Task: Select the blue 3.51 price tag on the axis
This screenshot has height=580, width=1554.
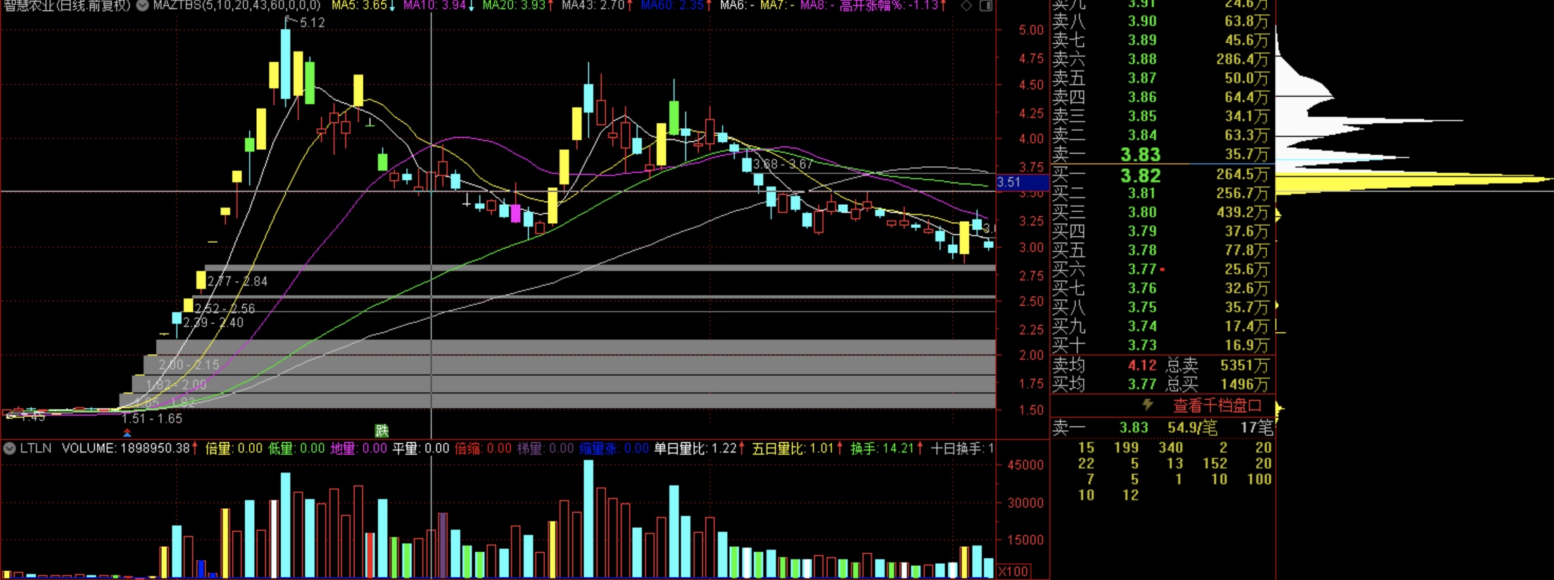Action: coord(1009,182)
